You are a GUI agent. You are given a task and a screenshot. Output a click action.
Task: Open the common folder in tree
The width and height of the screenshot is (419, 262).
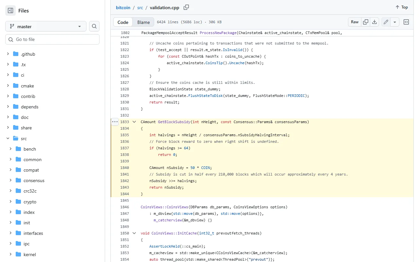click(x=32, y=159)
